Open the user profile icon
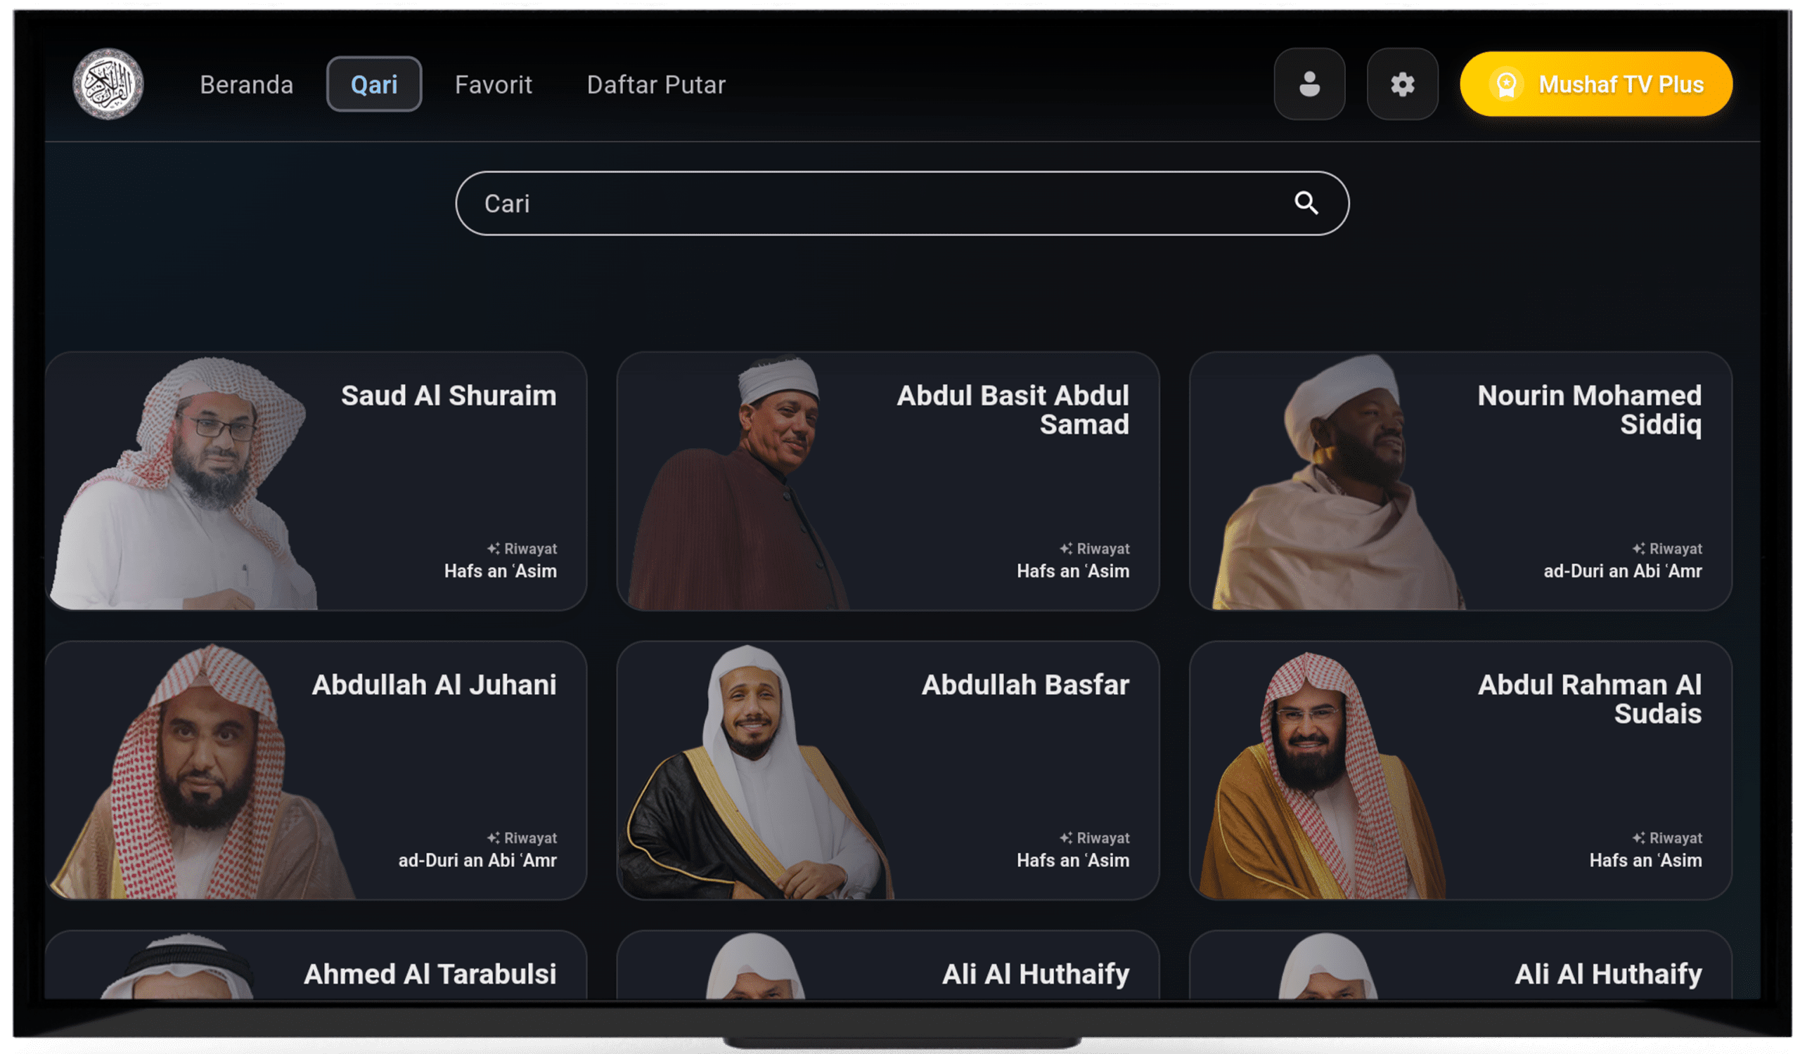Viewport: 1800px width, 1054px height. click(1309, 84)
